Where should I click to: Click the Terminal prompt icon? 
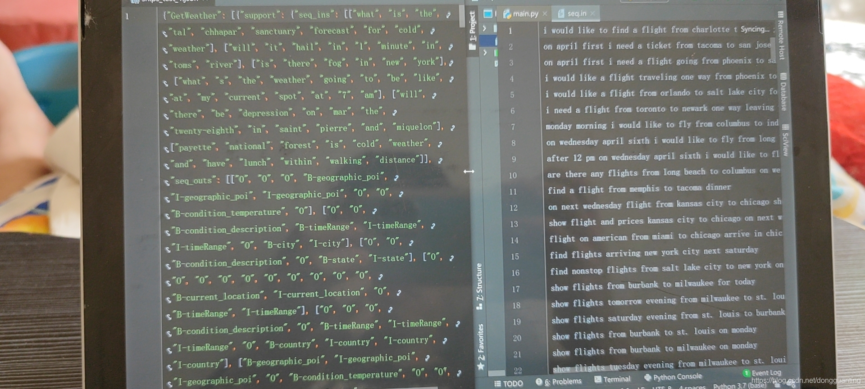point(598,380)
